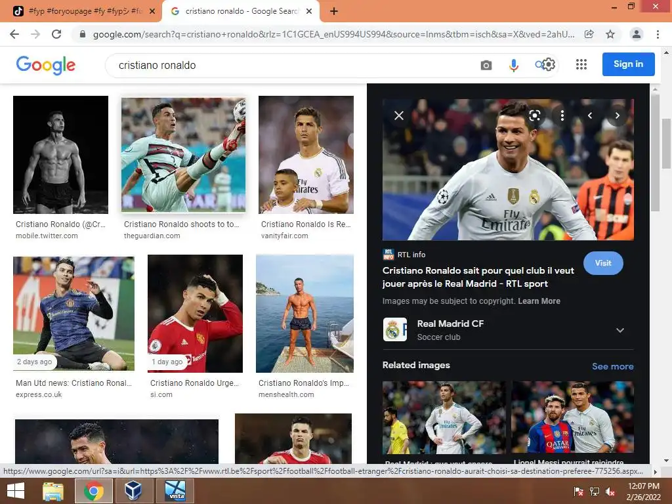Open the express.co.uk Man Utd news image
The image size is (672, 504).
(73, 313)
